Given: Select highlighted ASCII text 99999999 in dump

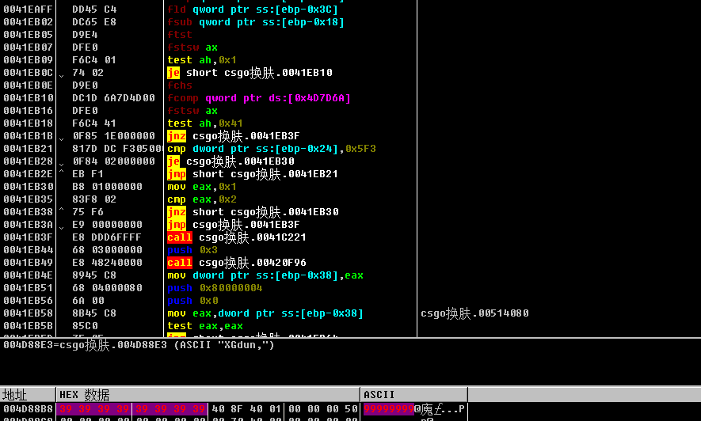Looking at the screenshot, I should point(389,409).
